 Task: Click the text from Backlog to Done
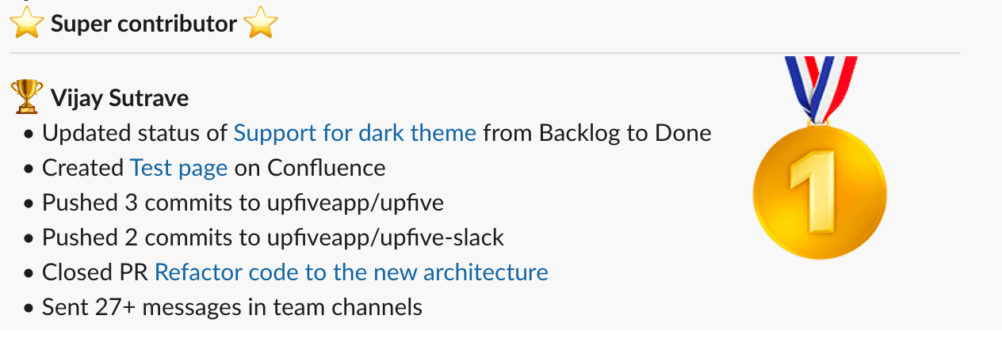coord(597,133)
